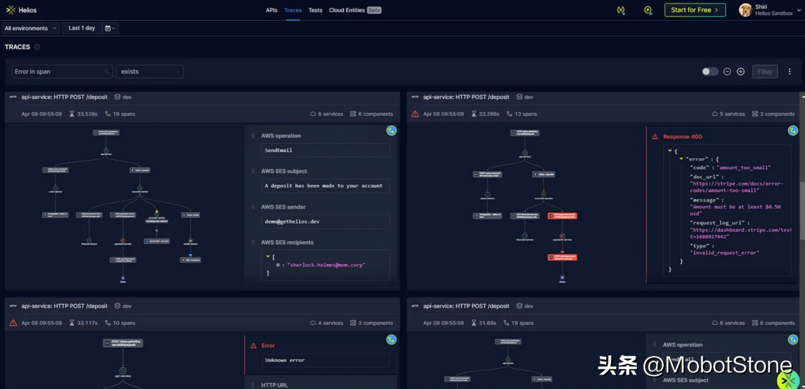This screenshot has height=389, width=805.
Task: Expand the user account menu chevron
Action: point(799,10)
